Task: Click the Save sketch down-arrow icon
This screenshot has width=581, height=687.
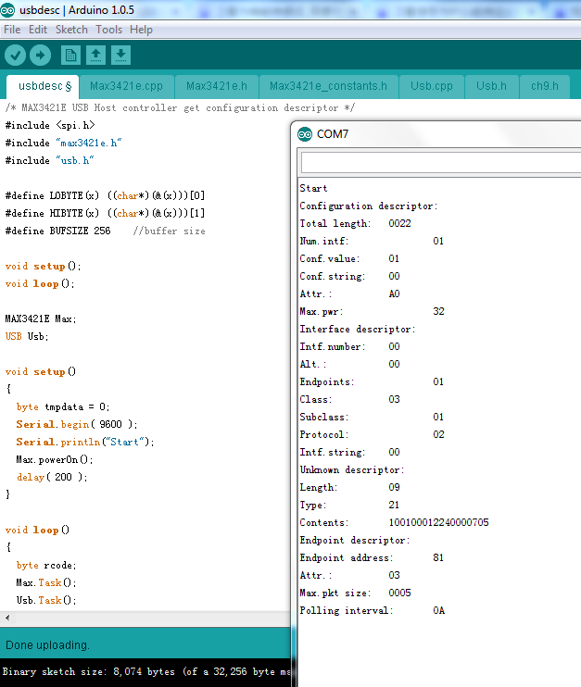Action: pyautogui.click(x=120, y=56)
